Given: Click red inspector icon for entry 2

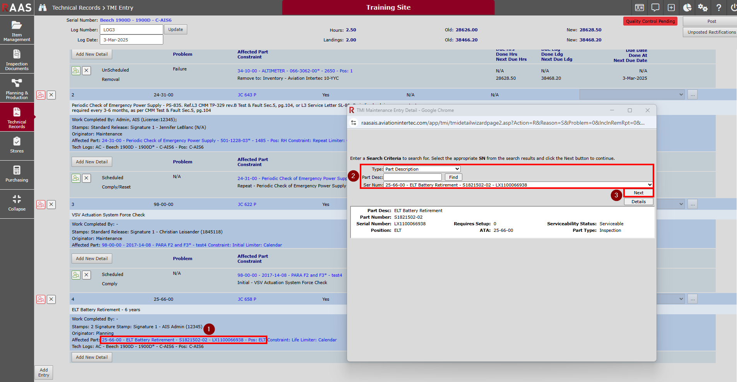Looking at the screenshot, I should click(x=41, y=95).
